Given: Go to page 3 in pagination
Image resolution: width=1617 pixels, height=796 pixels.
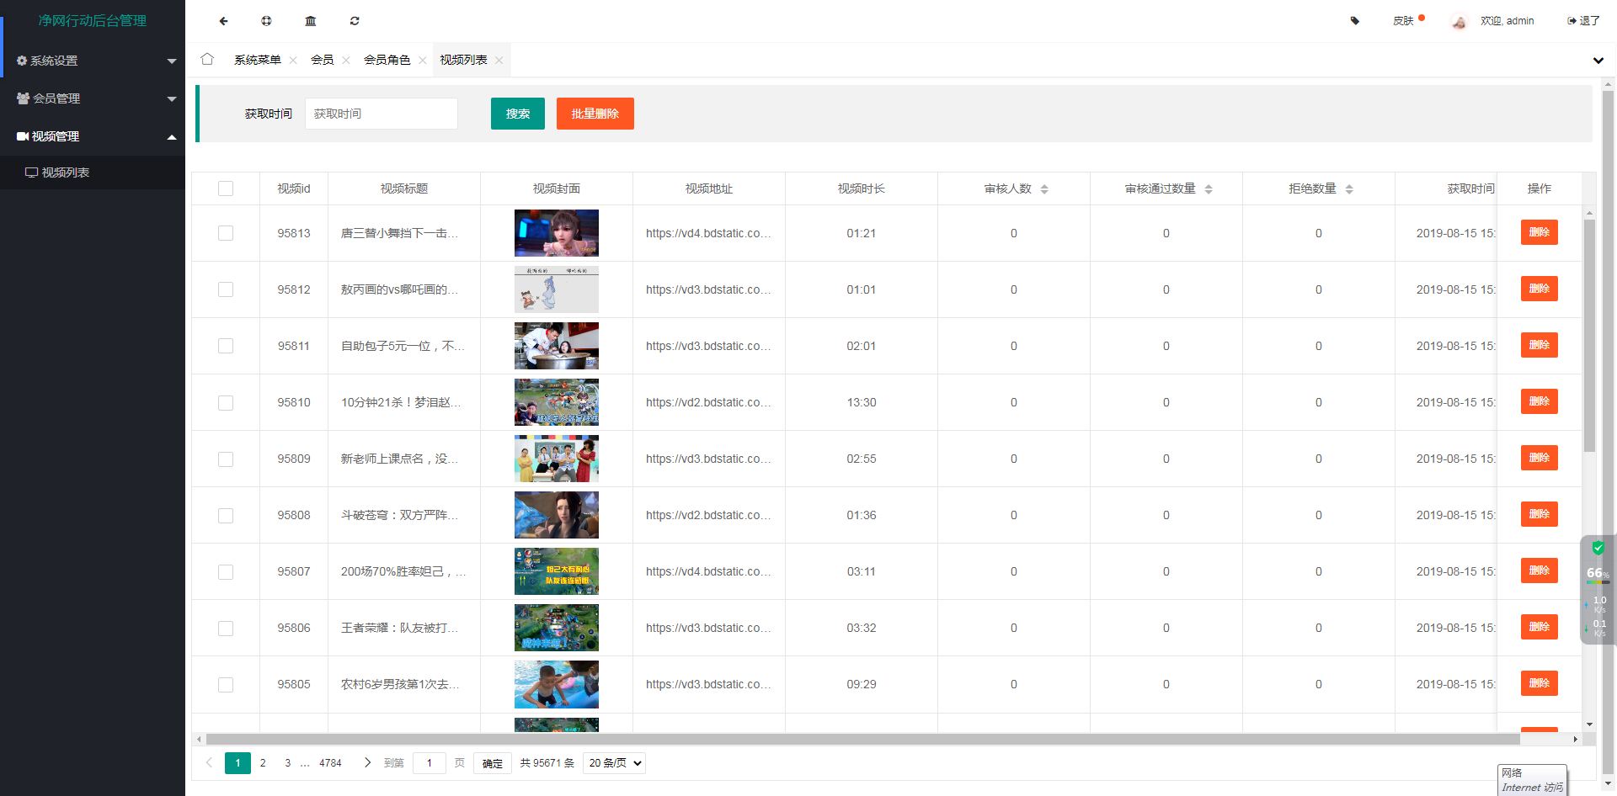Looking at the screenshot, I should [287, 763].
